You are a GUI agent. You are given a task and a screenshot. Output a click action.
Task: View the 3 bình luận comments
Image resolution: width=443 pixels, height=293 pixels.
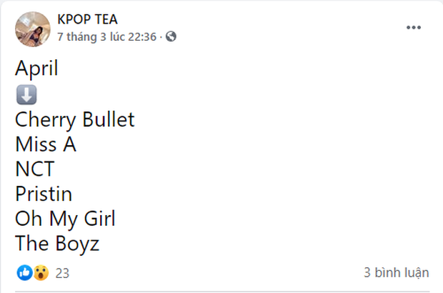[x=397, y=272]
